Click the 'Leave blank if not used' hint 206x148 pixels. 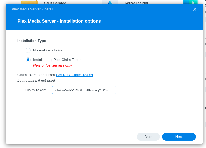(x=36, y=80)
